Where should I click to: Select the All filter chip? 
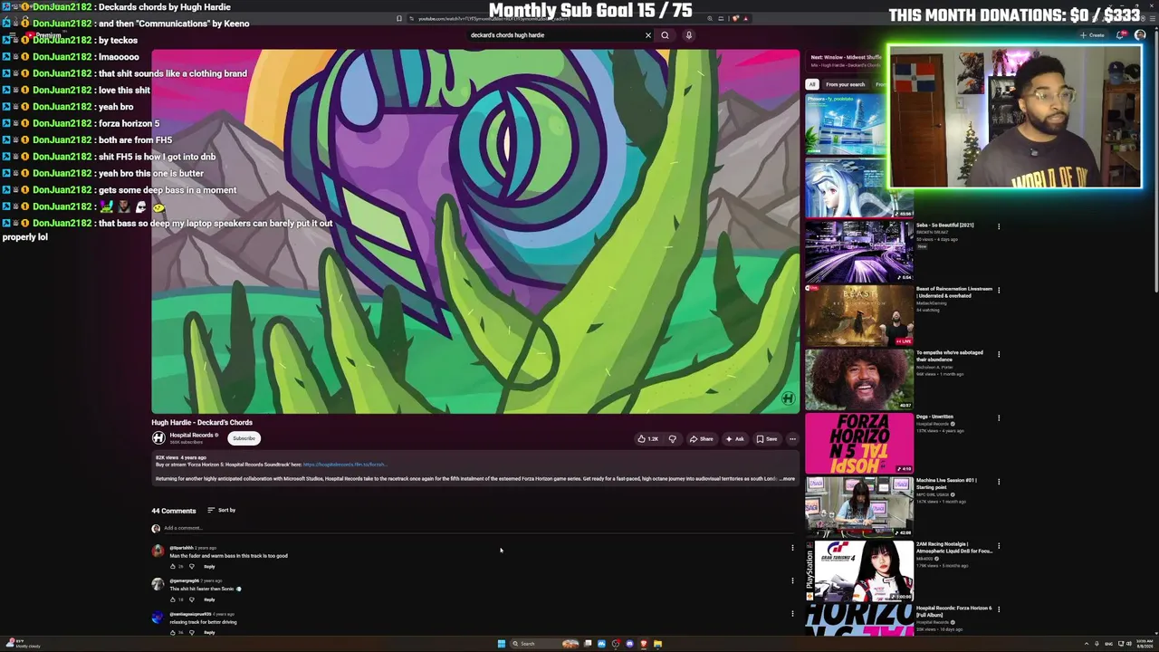pyautogui.click(x=812, y=84)
